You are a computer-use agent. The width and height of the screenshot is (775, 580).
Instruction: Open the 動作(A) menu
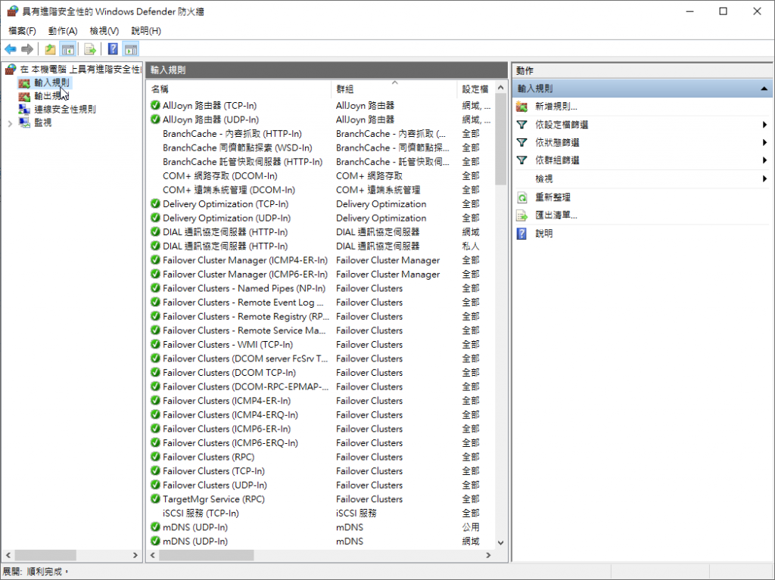click(x=63, y=31)
